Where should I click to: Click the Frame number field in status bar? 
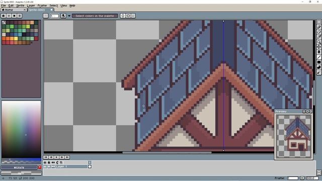pyautogui.click(x=293, y=178)
